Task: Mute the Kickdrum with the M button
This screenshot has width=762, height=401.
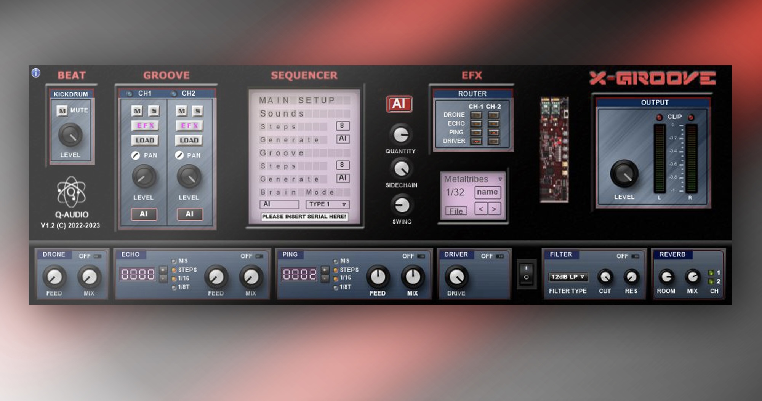Action: [x=62, y=110]
